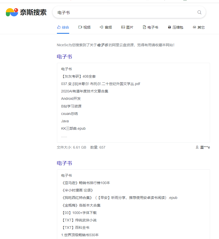Click the video camera icon on 视频 tab

pyautogui.click(x=80, y=27)
